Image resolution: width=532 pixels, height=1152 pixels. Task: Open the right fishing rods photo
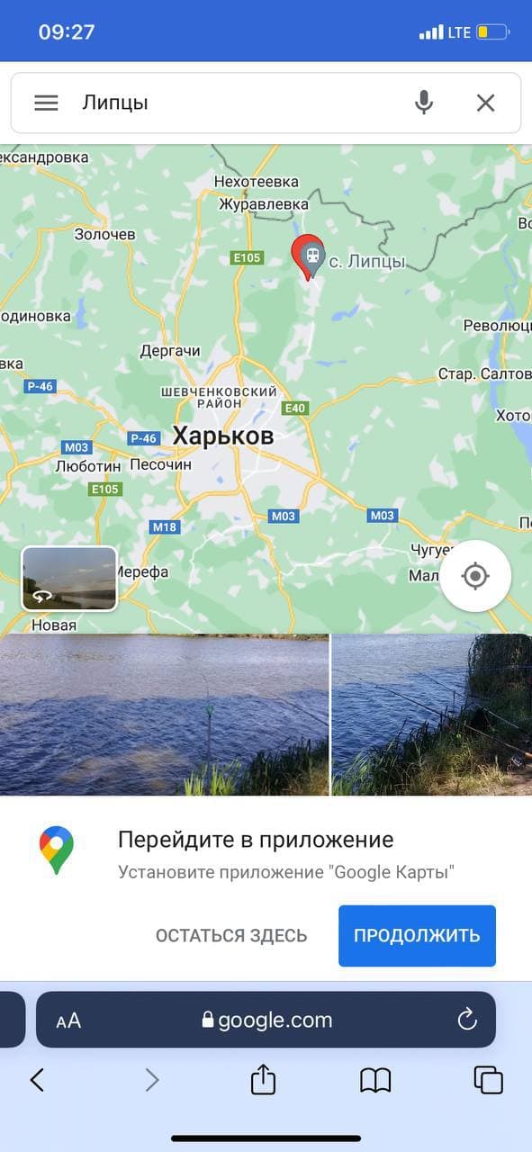point(432,715)
